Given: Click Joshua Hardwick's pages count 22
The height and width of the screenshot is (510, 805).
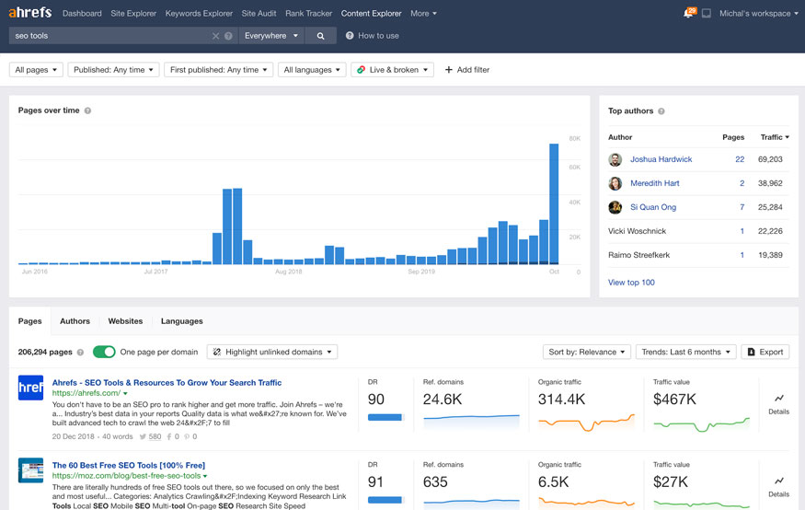Looking at the screenshot, I should coord(740,159).
